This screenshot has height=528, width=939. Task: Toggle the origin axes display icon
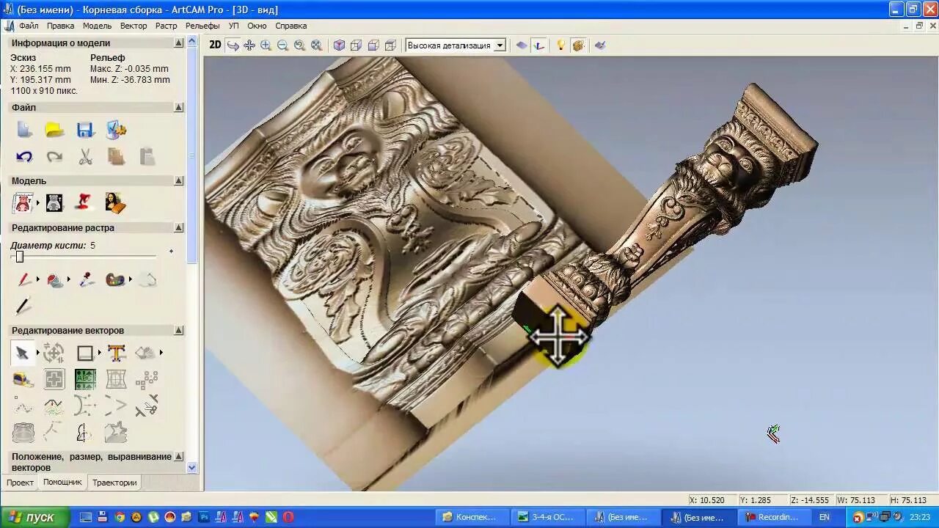(x=539, y=45)
